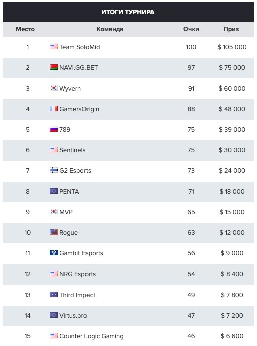Image resolution: width=257 pixels, height=346 pixels.
Task: Open the Virtus.pro team entry
Action: [73, 315]
